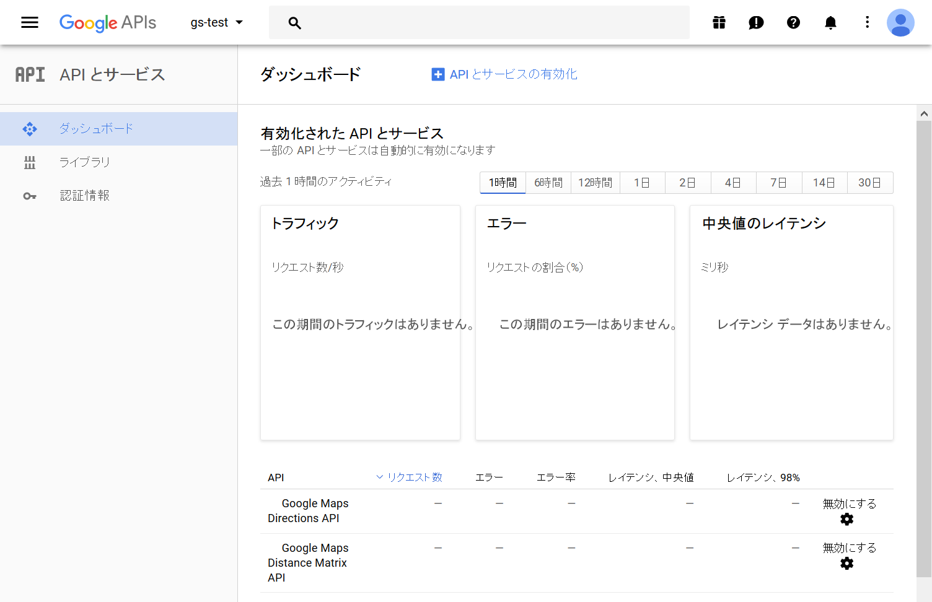Select the 2日 time range tab
This screenshot has width=932, height=602.
coord(688,183)
